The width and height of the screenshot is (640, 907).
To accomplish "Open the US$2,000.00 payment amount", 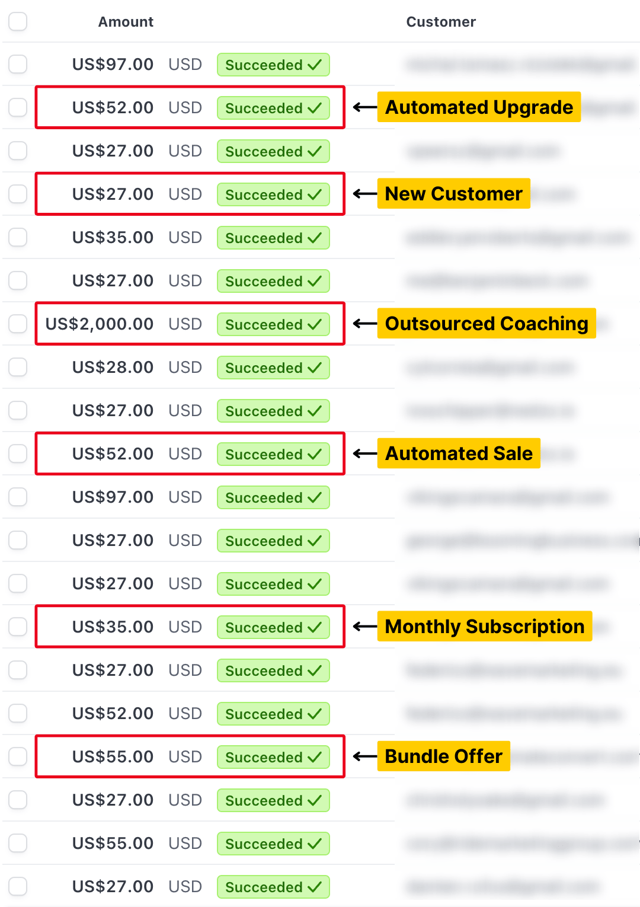I will pos(100,324).
